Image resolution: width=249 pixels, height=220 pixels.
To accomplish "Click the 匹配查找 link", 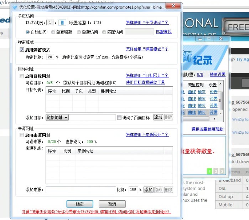I will 164,32.
